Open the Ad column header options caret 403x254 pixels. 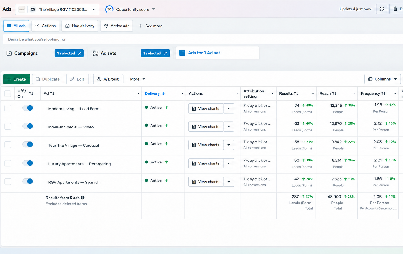point(138,93)
